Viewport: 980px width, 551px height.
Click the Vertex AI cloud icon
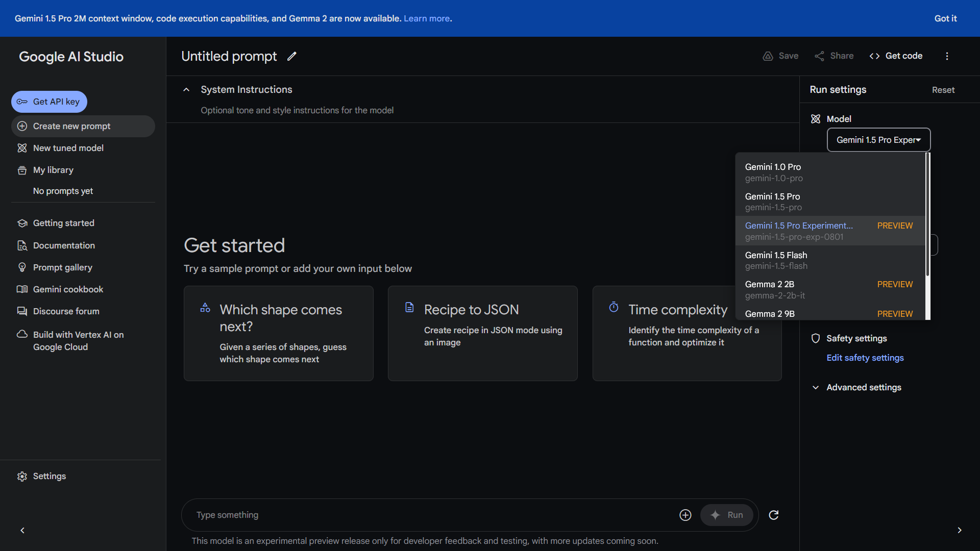coord(22,334)
